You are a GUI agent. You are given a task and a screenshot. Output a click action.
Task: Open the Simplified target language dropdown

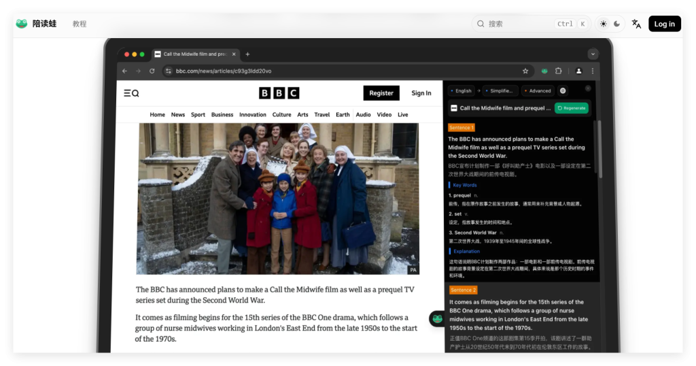click(500, 90)
